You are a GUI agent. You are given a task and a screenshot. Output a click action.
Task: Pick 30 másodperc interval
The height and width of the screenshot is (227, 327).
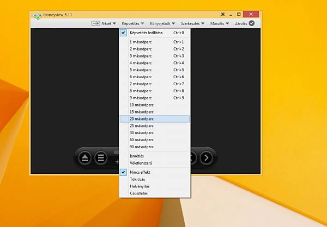155,133
